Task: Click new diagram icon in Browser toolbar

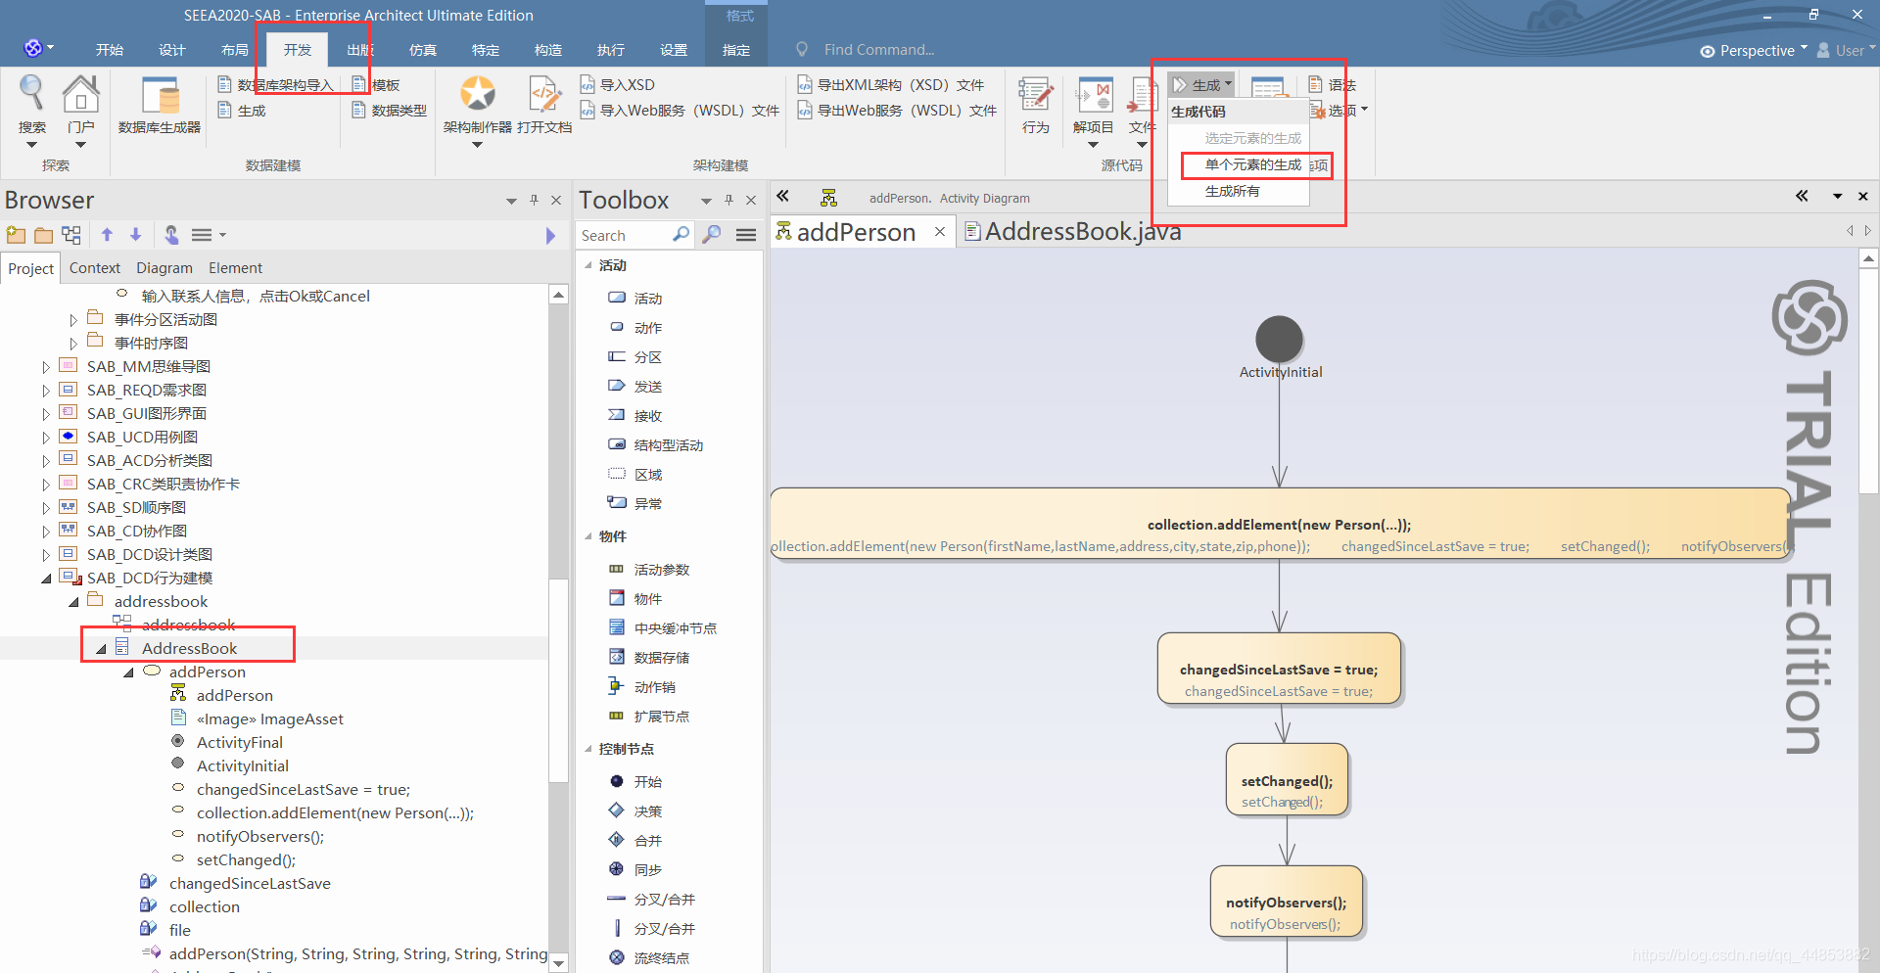Action: tap(71, 235)
